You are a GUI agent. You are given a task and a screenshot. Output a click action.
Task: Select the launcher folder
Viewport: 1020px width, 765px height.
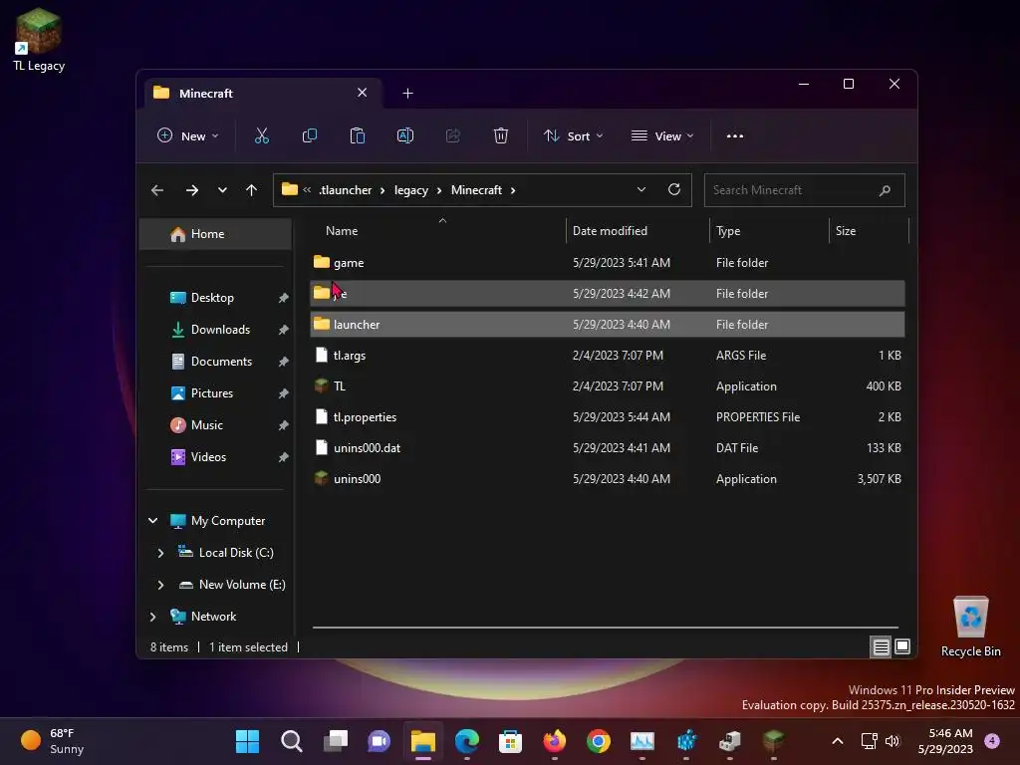(x=607, y=324)
